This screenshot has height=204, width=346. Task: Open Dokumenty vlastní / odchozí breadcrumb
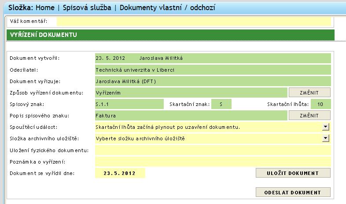tap(167, 7)
